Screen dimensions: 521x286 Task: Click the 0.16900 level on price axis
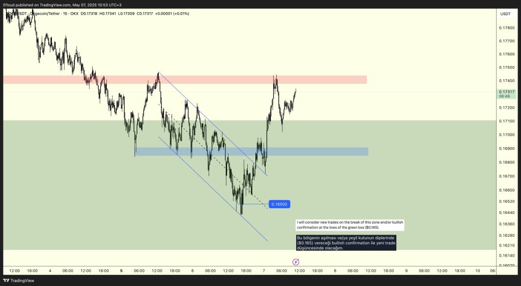point(506,149)
